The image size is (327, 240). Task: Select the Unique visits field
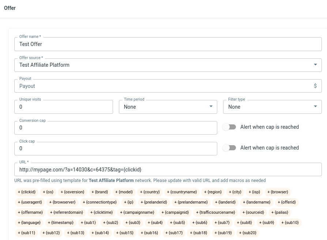coord(64,107)
